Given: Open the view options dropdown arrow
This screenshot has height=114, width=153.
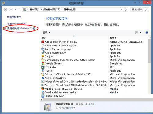Looking at the screenshot, I should pyautogui.click(x=141, y=33).
